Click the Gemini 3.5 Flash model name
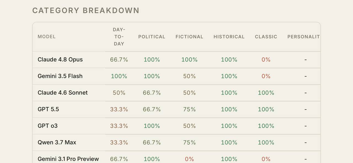Viewport: 353px width, 163px height. point(60,76)
